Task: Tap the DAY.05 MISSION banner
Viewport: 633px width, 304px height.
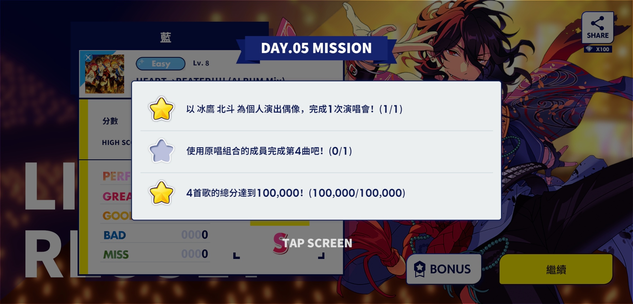Action: click(x=316, y=48)
